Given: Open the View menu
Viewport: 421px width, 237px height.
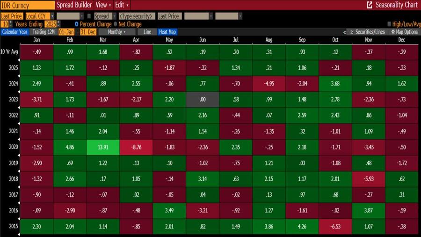Looking at the screenshot, I should [x=103, y=5].
